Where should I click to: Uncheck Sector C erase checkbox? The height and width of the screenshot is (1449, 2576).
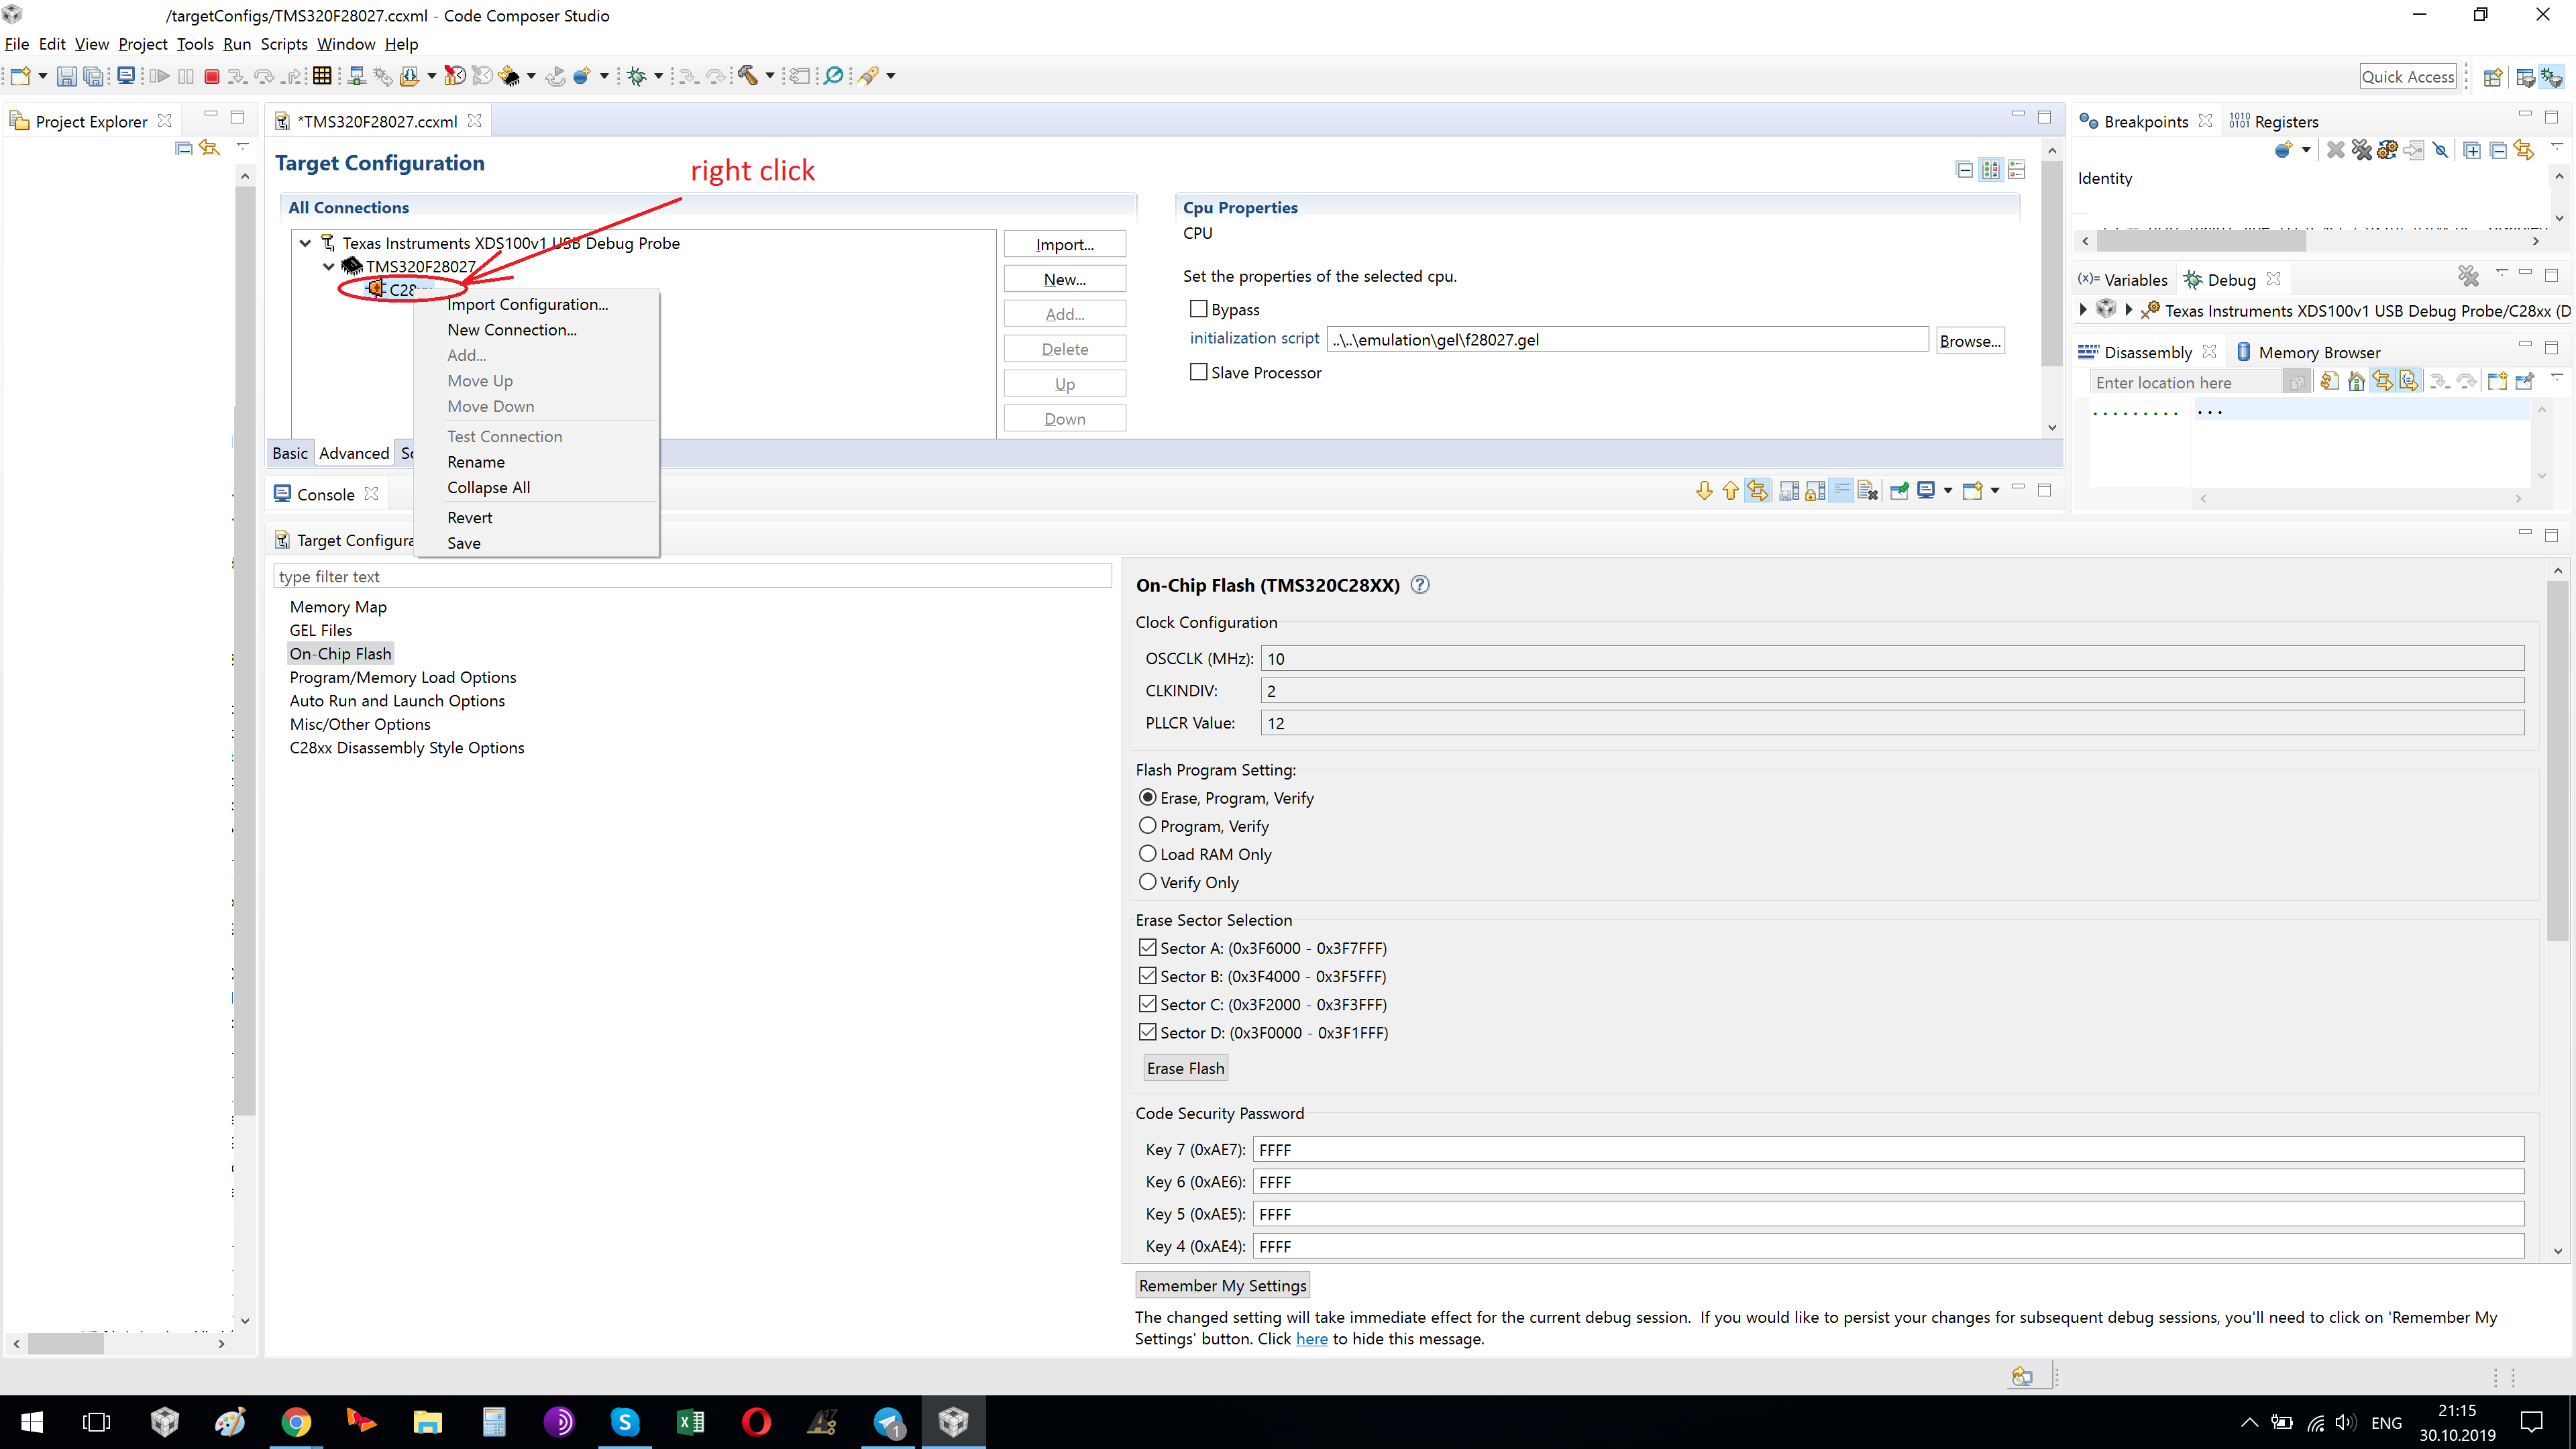coord(1148,1003)
